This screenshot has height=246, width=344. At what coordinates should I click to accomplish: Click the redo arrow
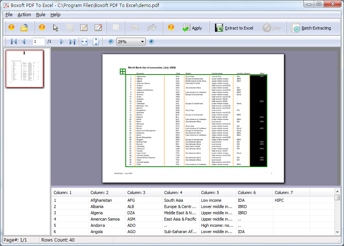152,28
